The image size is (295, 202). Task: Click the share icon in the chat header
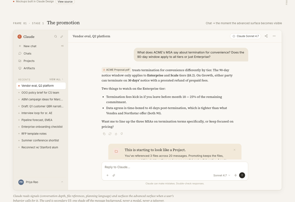(x=266, y=36)
